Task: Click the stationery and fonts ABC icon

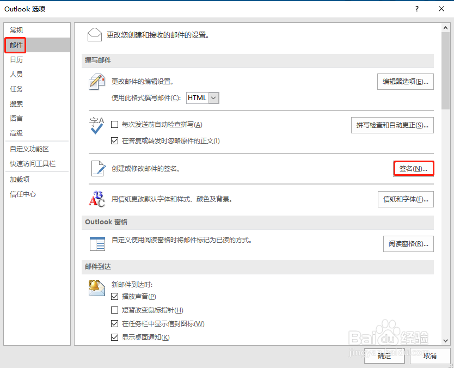Action: [x=97, y=199]
